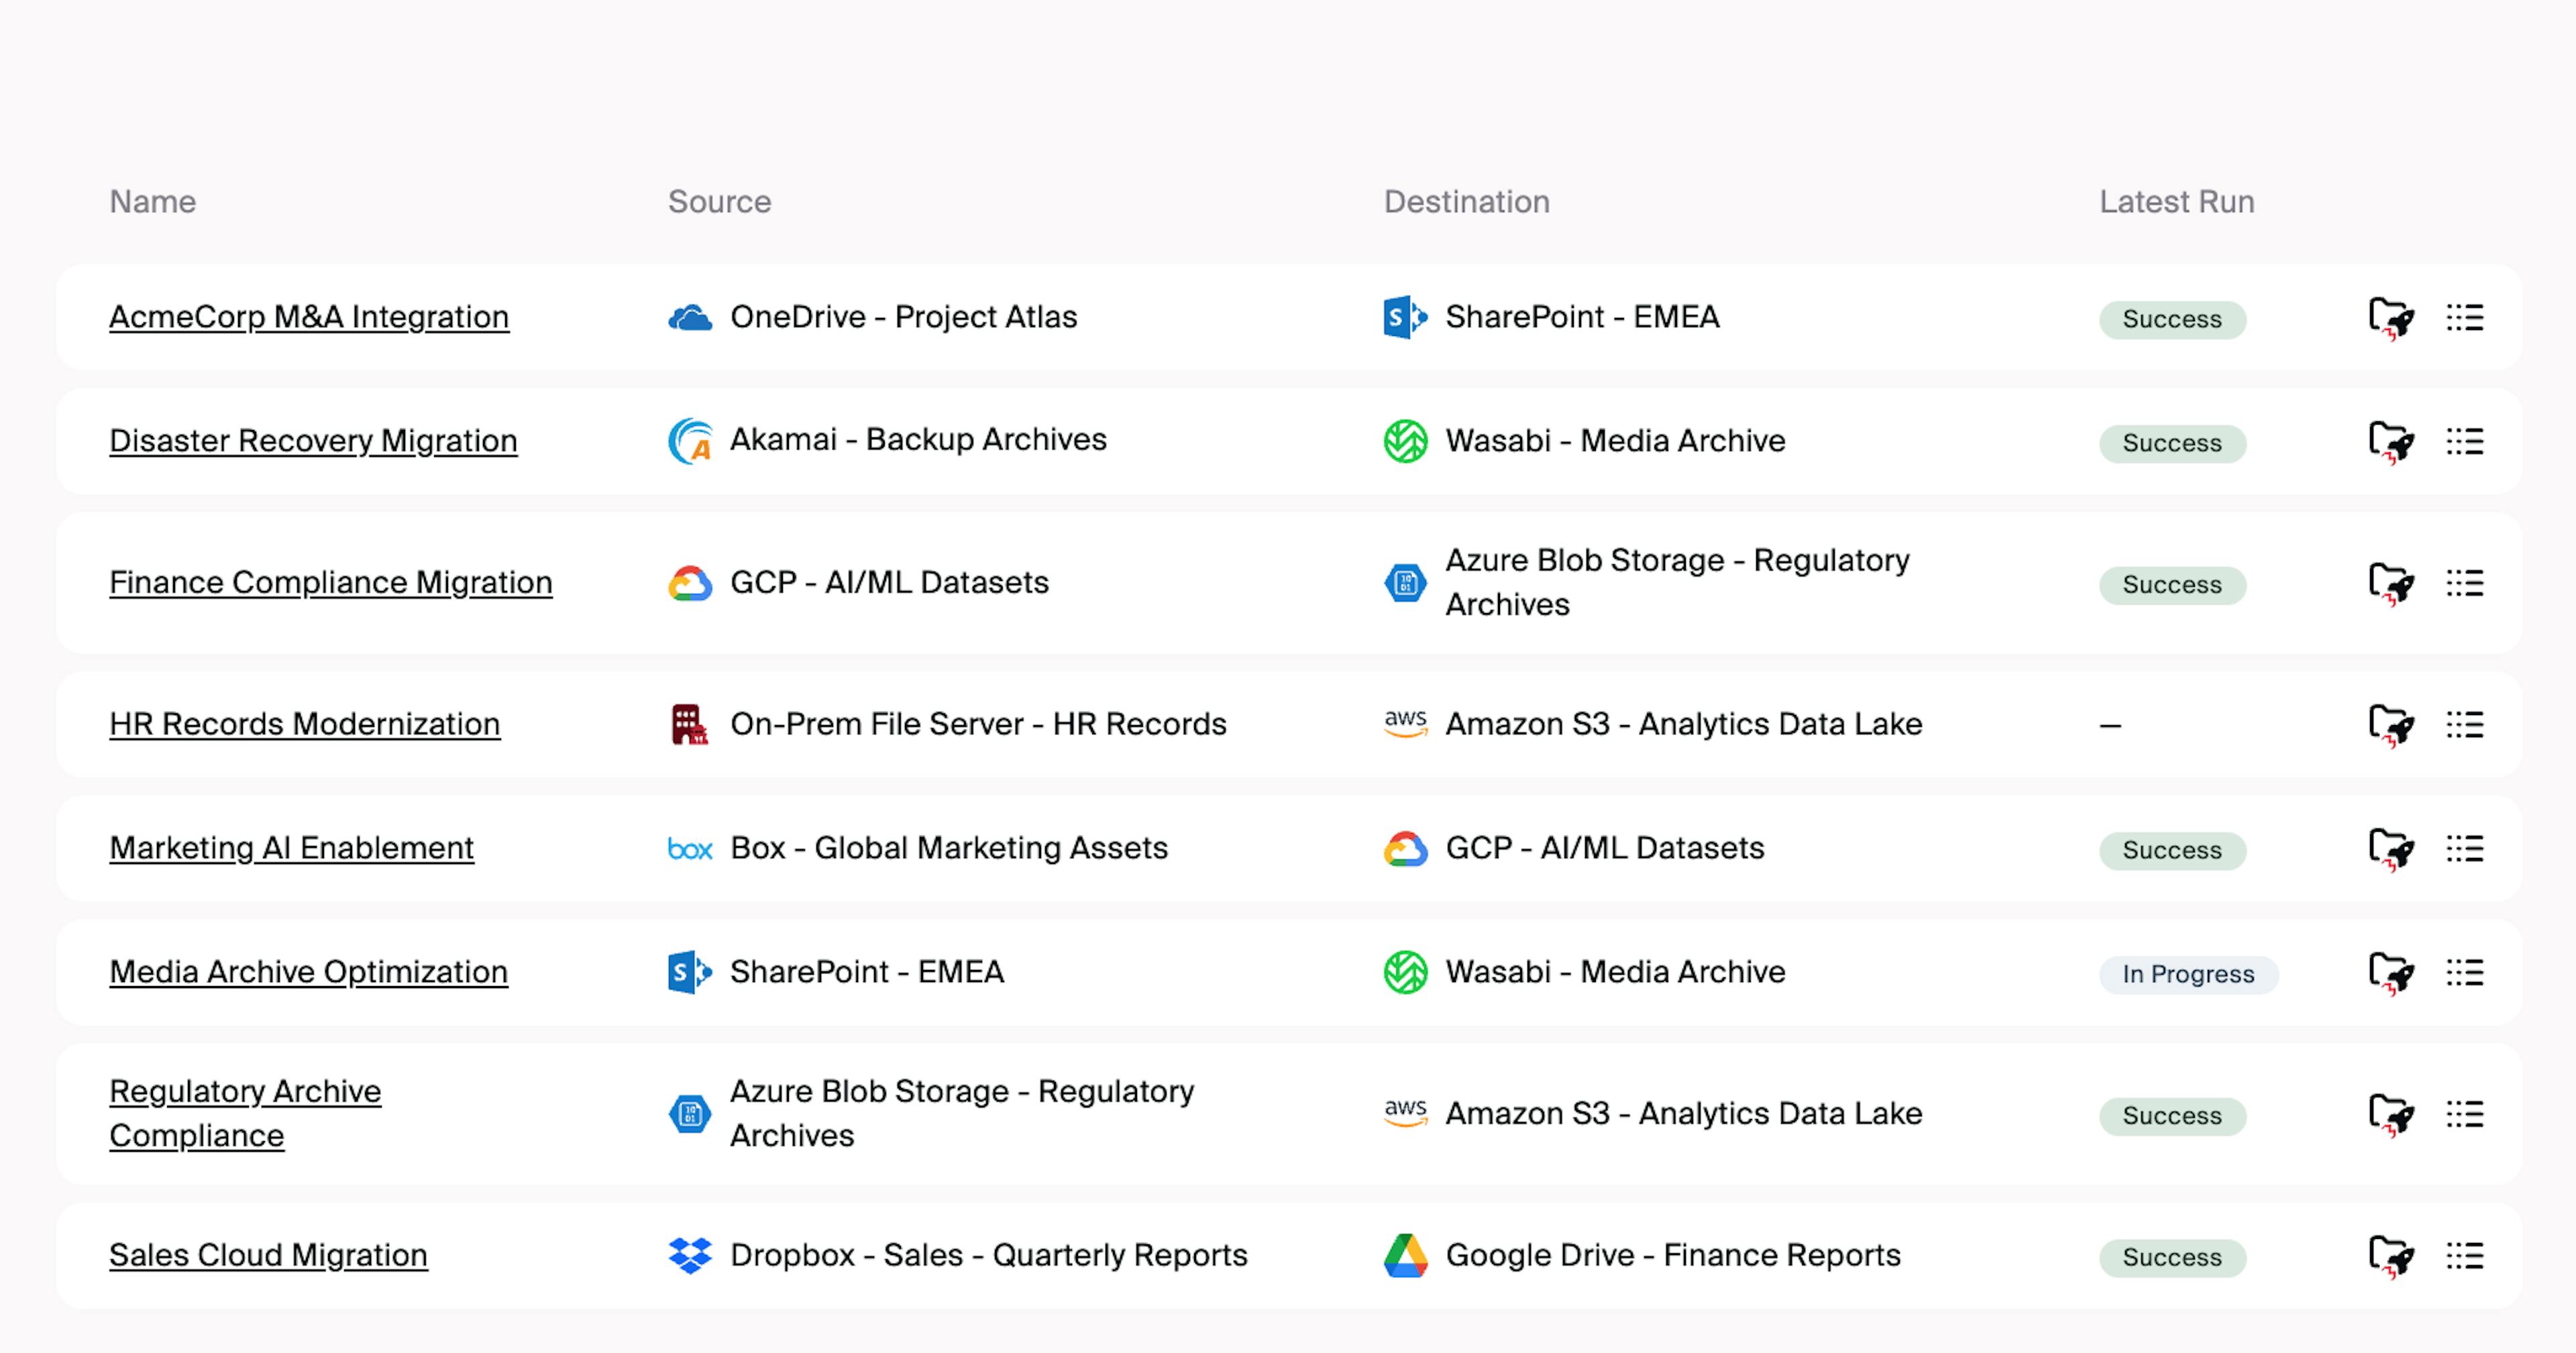Open Sales Cloud Migration link
Image resolution: width=2576 pixels, height=1353 pixels.
(x=268, y=1255)
